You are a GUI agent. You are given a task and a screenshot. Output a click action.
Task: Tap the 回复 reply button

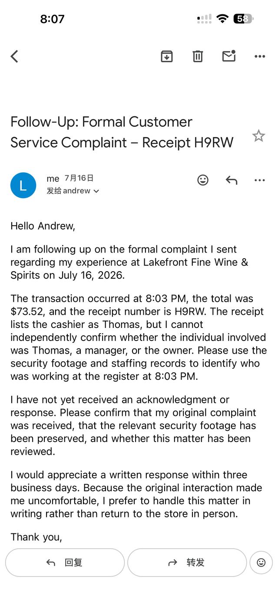pos(65,563)
